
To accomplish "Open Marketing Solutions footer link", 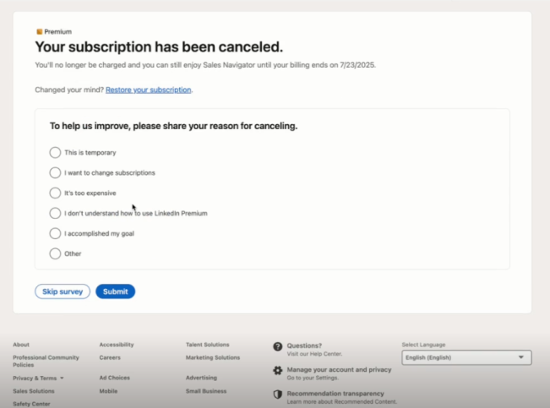I will pyautogui.click(x=213, y=357).
